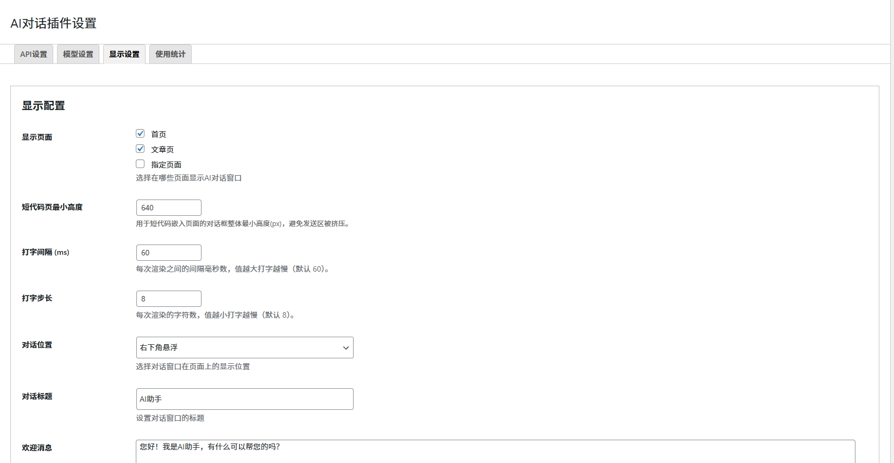Go to the 使用统计 tab
The height and width of the screenshot is (463, 894).
coord(171,54)
